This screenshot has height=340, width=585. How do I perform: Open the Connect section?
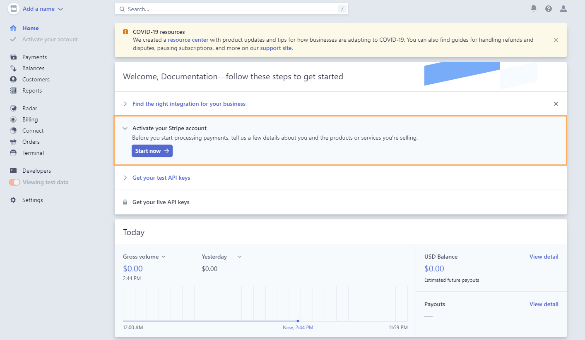[33, 131]
